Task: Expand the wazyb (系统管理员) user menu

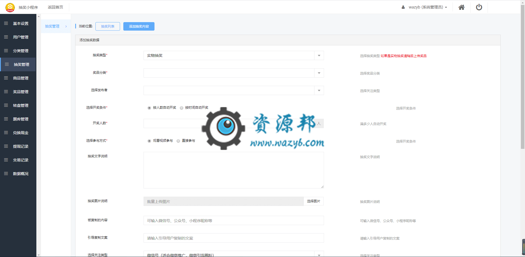Action: click(x=428, y=7)
